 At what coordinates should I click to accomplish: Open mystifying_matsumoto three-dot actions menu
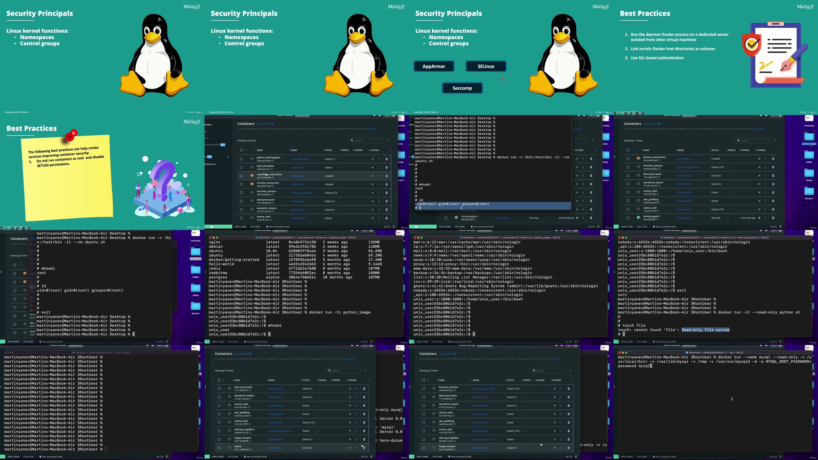tap(379, 176)
